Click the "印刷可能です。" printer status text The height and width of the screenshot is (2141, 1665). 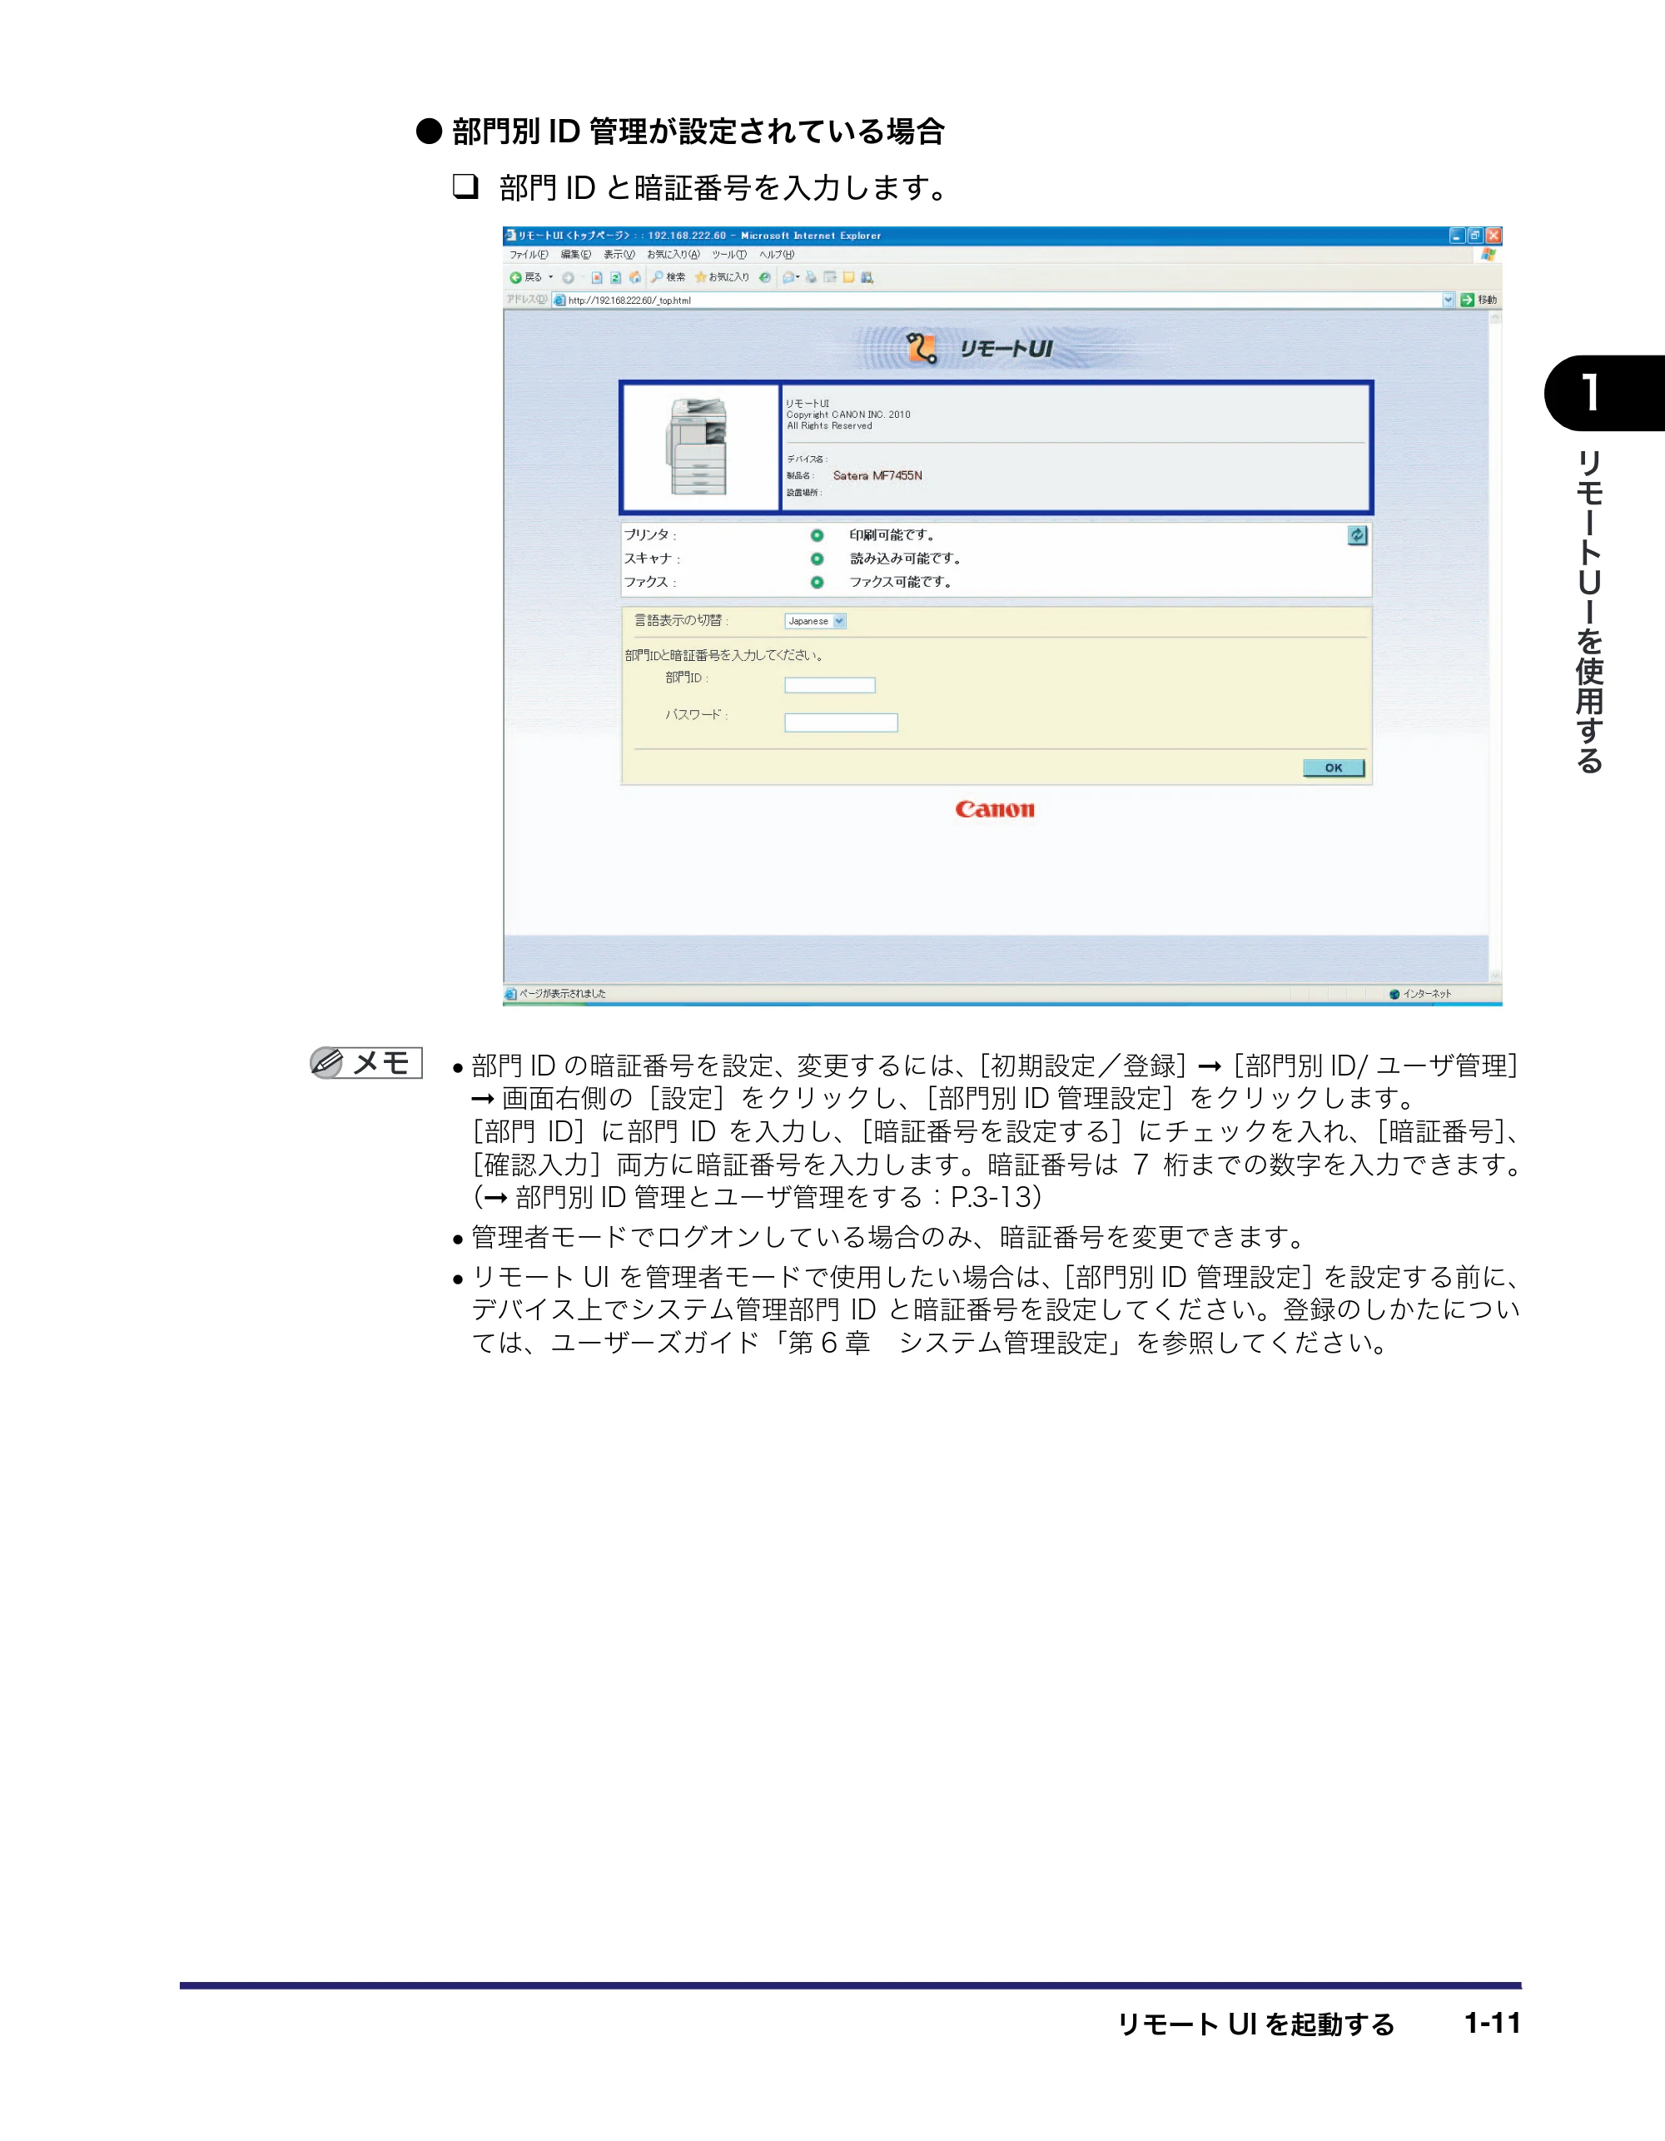pos(892,535)
